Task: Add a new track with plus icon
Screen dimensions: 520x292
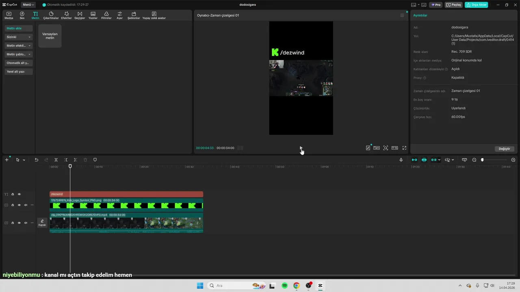Action: coord(6,160)
